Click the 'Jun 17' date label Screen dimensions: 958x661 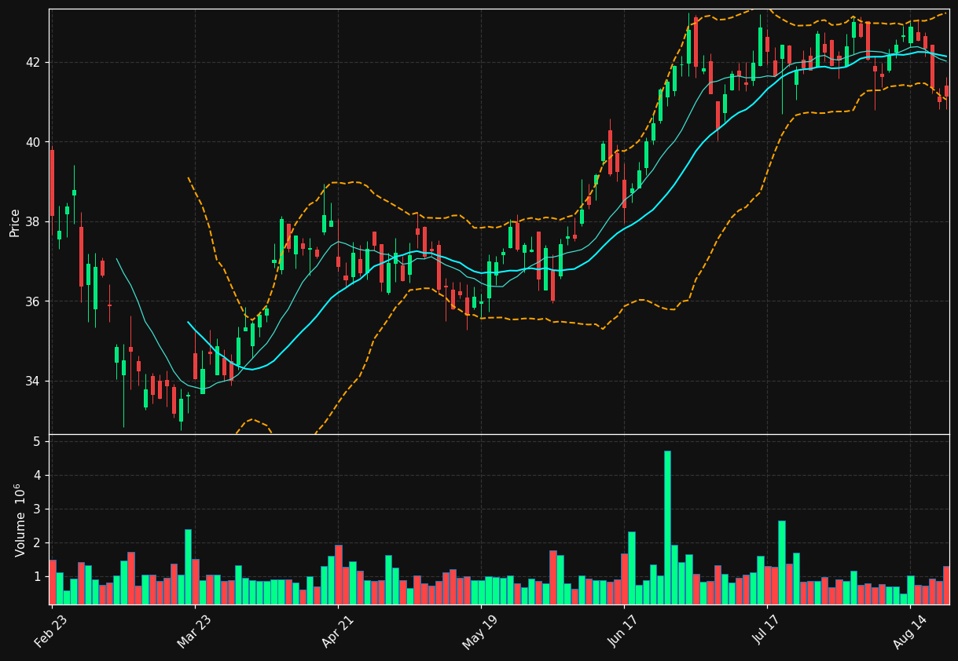[623, 631]
